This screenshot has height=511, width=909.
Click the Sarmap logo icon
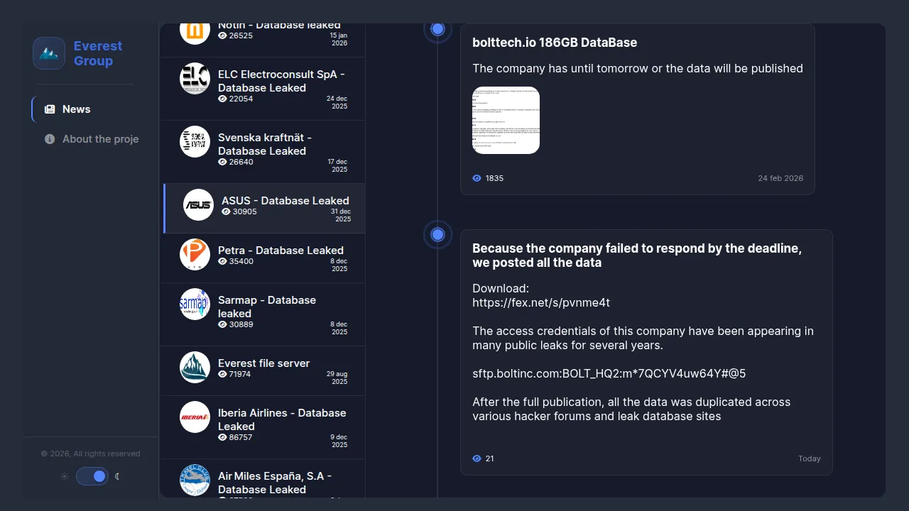click(x=195, y=304)
